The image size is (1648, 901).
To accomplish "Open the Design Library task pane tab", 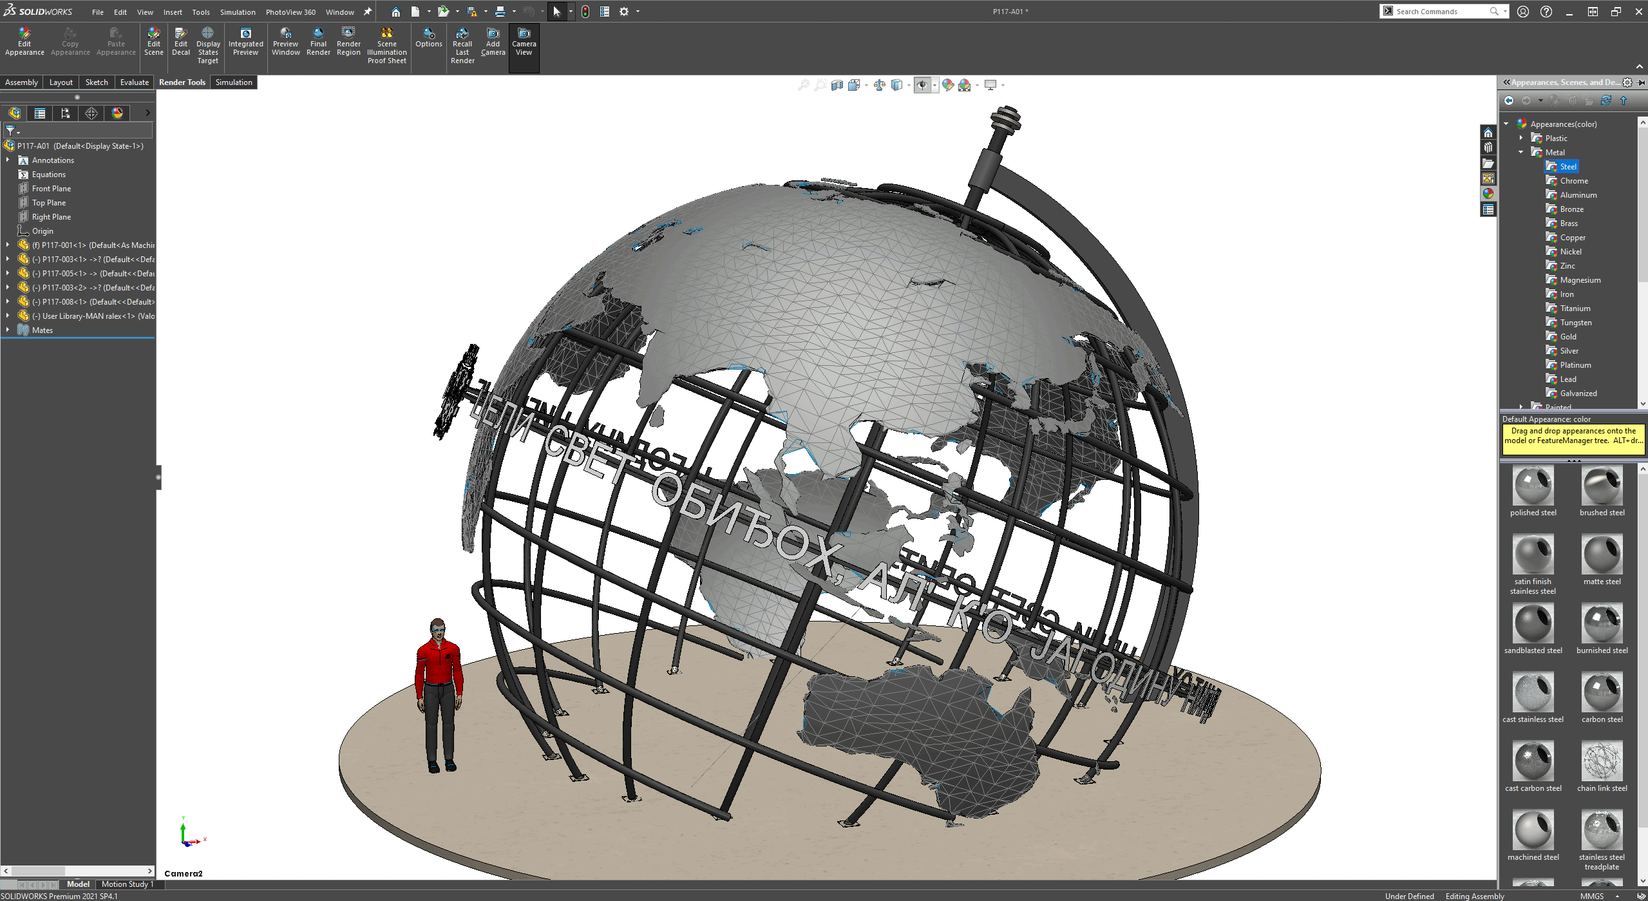I will [x=1488, y=147].
